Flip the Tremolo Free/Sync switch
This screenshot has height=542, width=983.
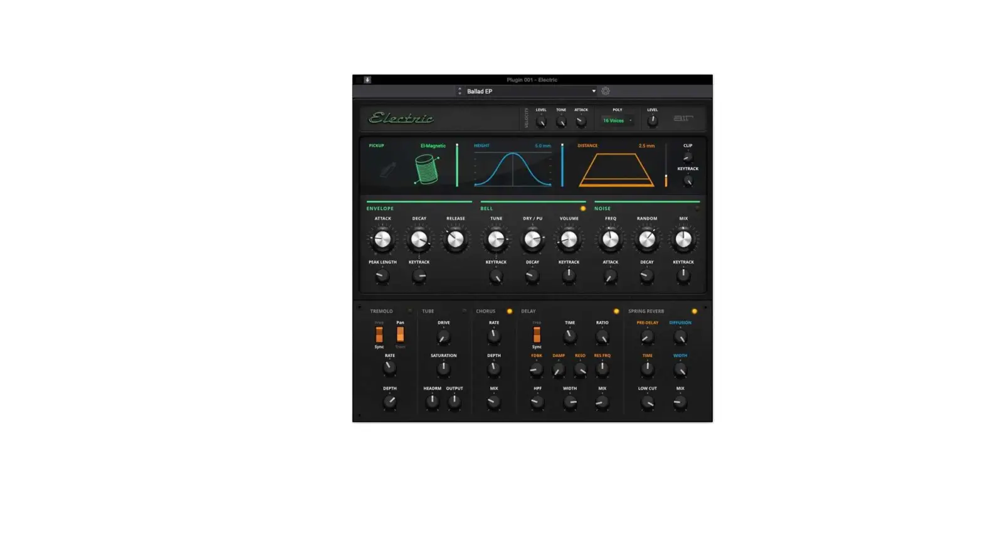click(x=379, y=334)
